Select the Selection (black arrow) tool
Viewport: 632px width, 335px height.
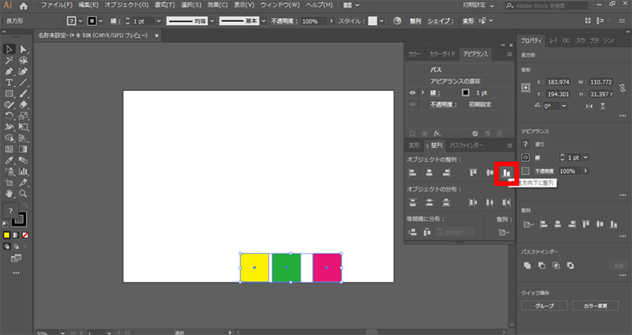[10, 49]
